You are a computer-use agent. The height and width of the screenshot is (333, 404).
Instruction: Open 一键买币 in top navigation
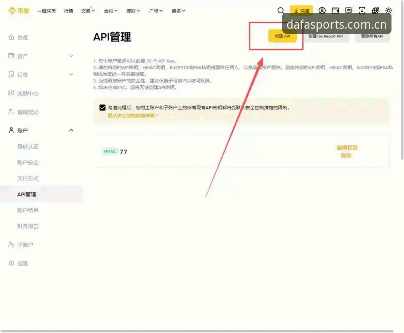click(x=46, y=11)
